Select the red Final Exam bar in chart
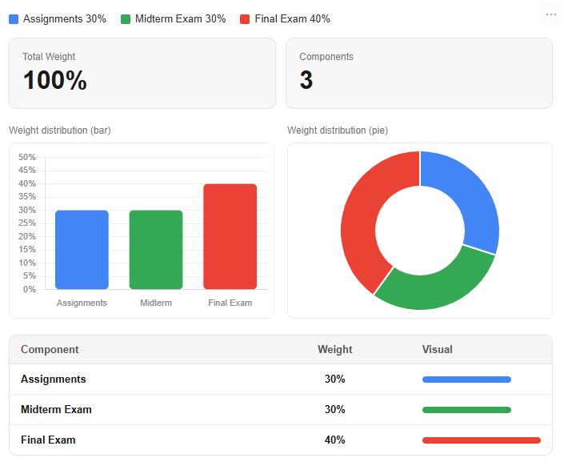 click(230, 236)
